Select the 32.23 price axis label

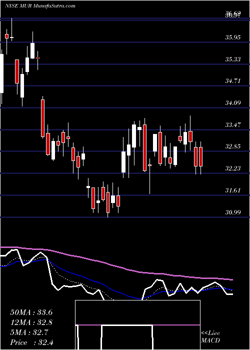pos(233,168)
